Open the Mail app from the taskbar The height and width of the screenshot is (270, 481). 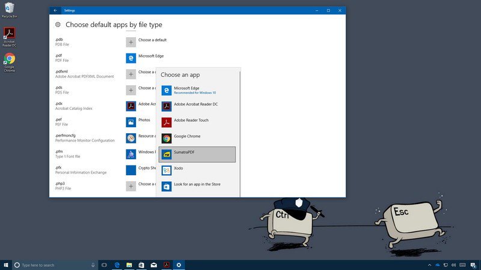tap(154, 265)
